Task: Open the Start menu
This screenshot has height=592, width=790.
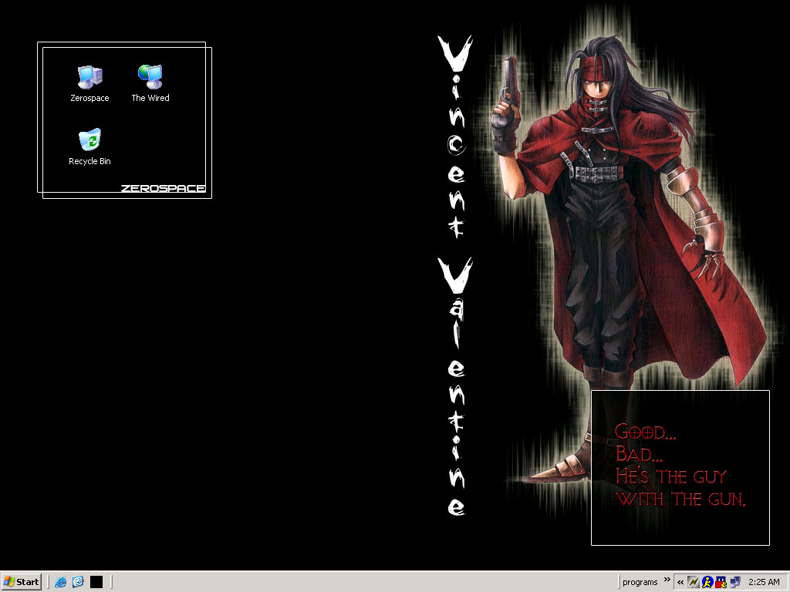Action: coord(21,582)
